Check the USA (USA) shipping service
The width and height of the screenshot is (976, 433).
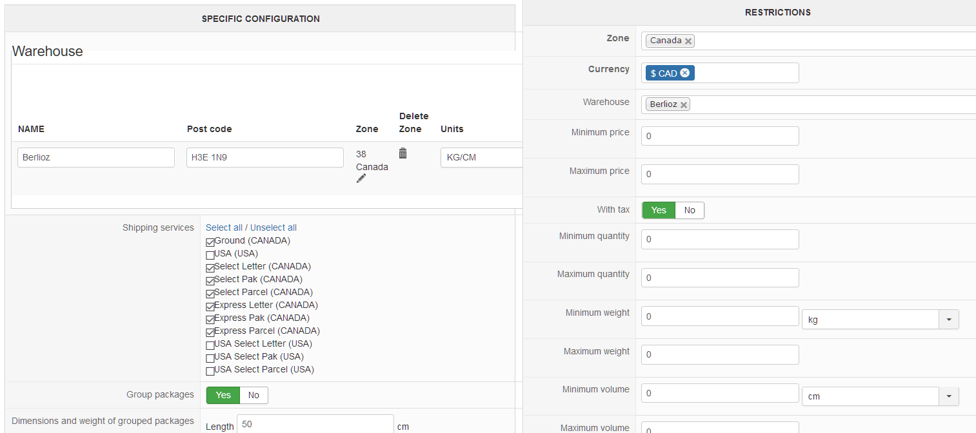coord(210,255)
